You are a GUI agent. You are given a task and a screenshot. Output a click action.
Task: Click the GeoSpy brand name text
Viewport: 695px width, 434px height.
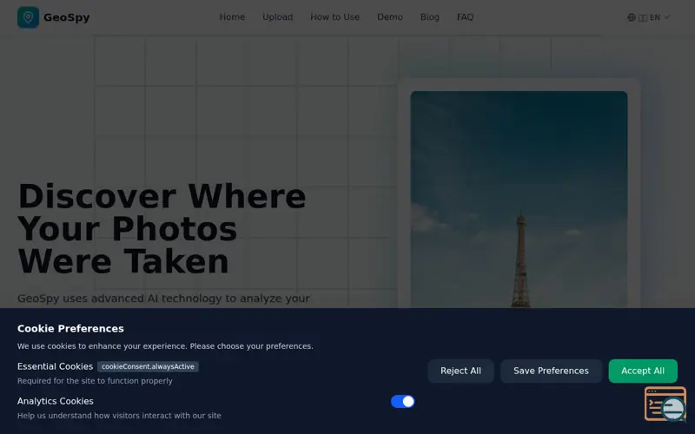point(67,17)
